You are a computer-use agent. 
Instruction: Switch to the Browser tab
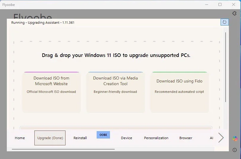coord(186,138)
